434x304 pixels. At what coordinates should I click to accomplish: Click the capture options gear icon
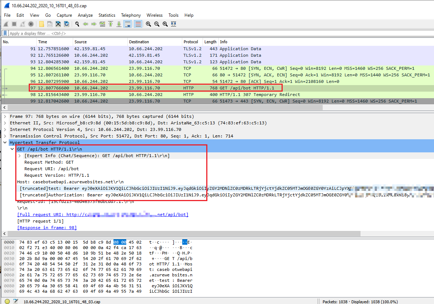click(31, 24)
